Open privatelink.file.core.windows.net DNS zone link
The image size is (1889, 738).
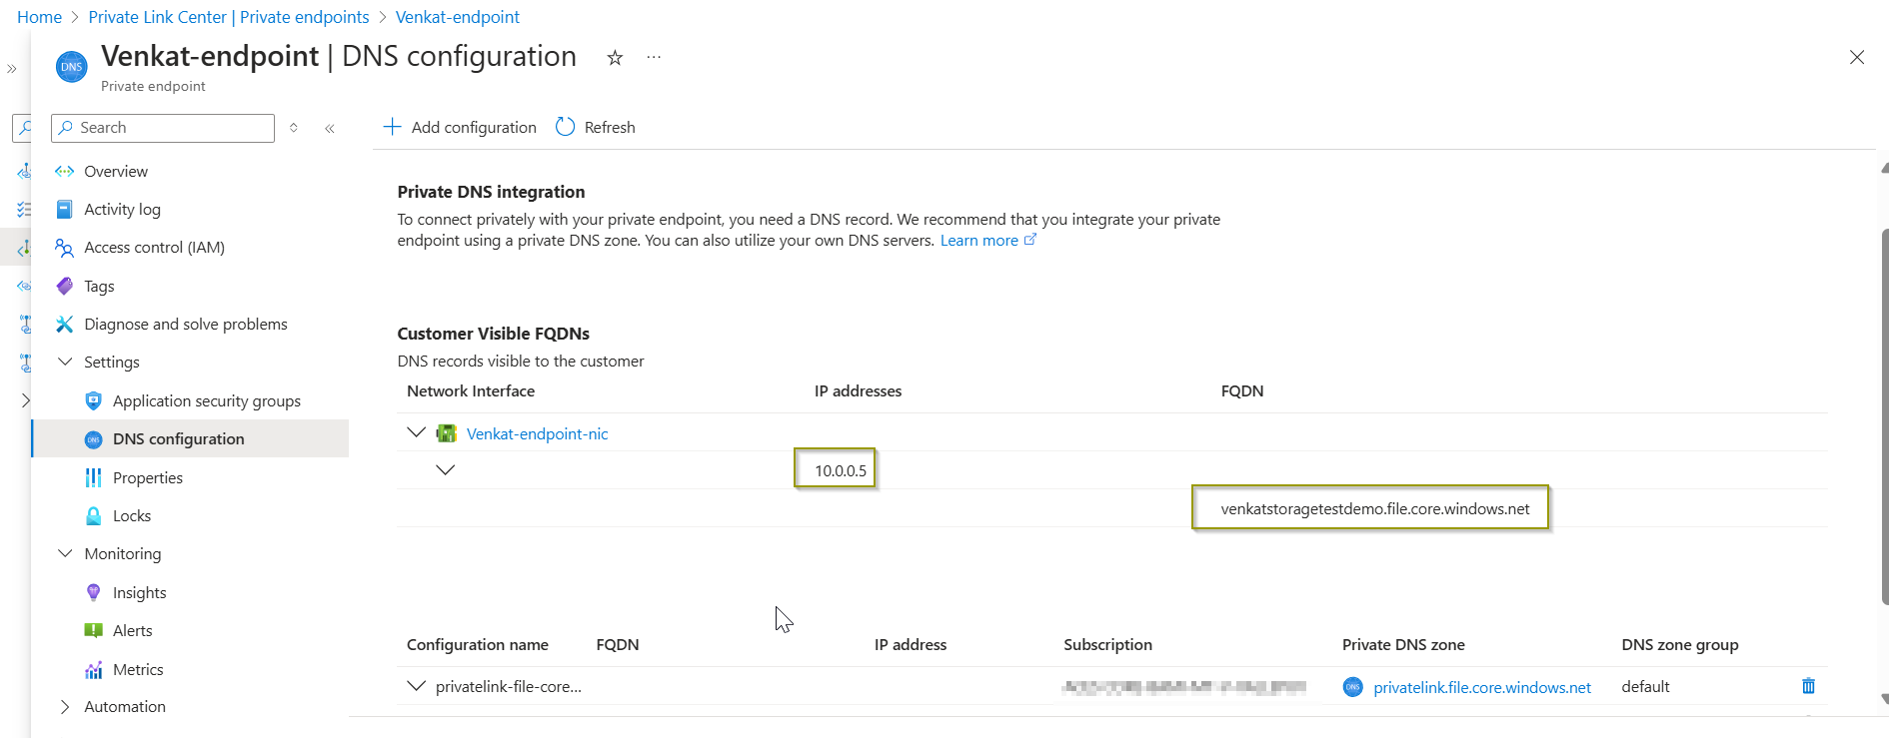[1482, 687]
